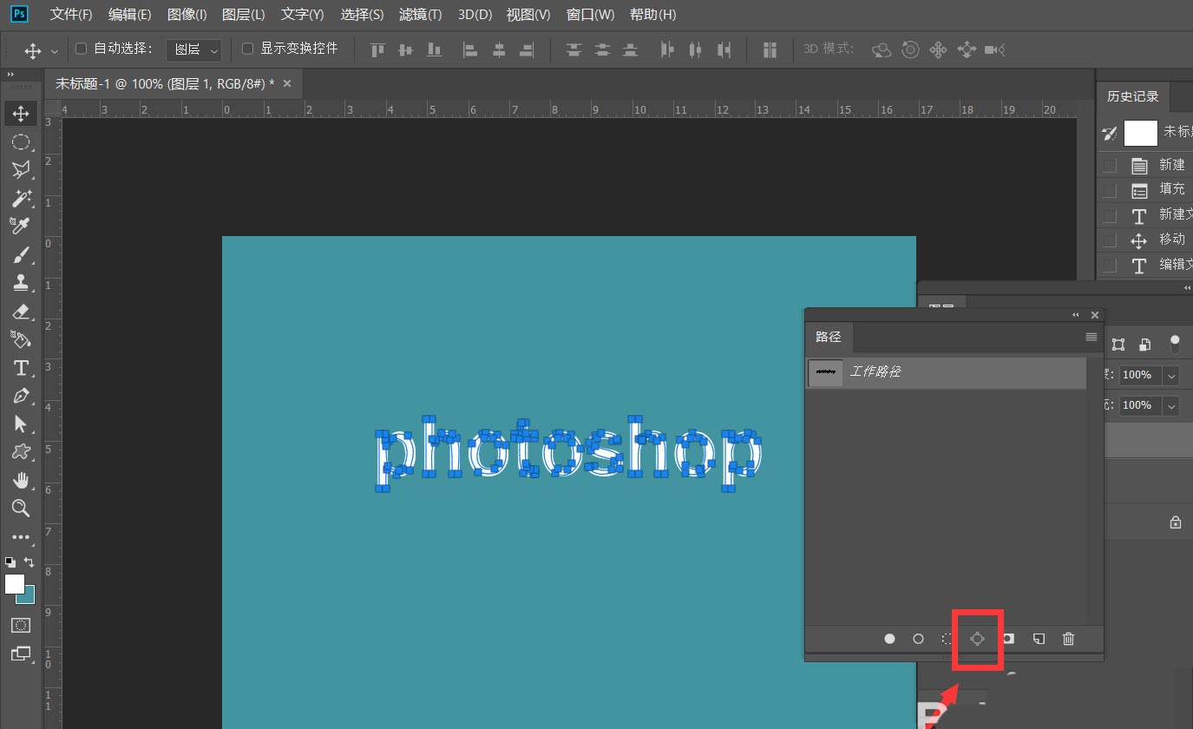Select the Brush tool
The image size is (1193, 729).
pos(21,254)
